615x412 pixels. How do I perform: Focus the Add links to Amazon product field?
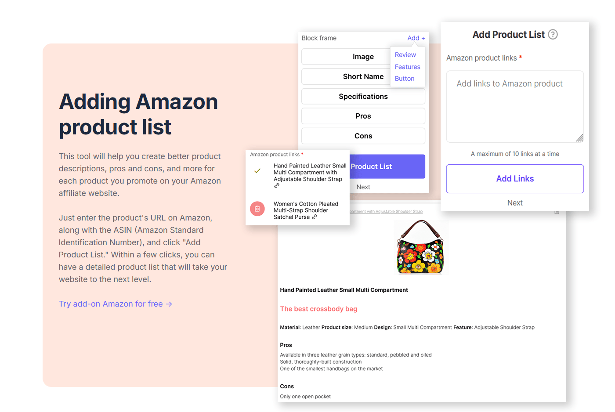515,106
